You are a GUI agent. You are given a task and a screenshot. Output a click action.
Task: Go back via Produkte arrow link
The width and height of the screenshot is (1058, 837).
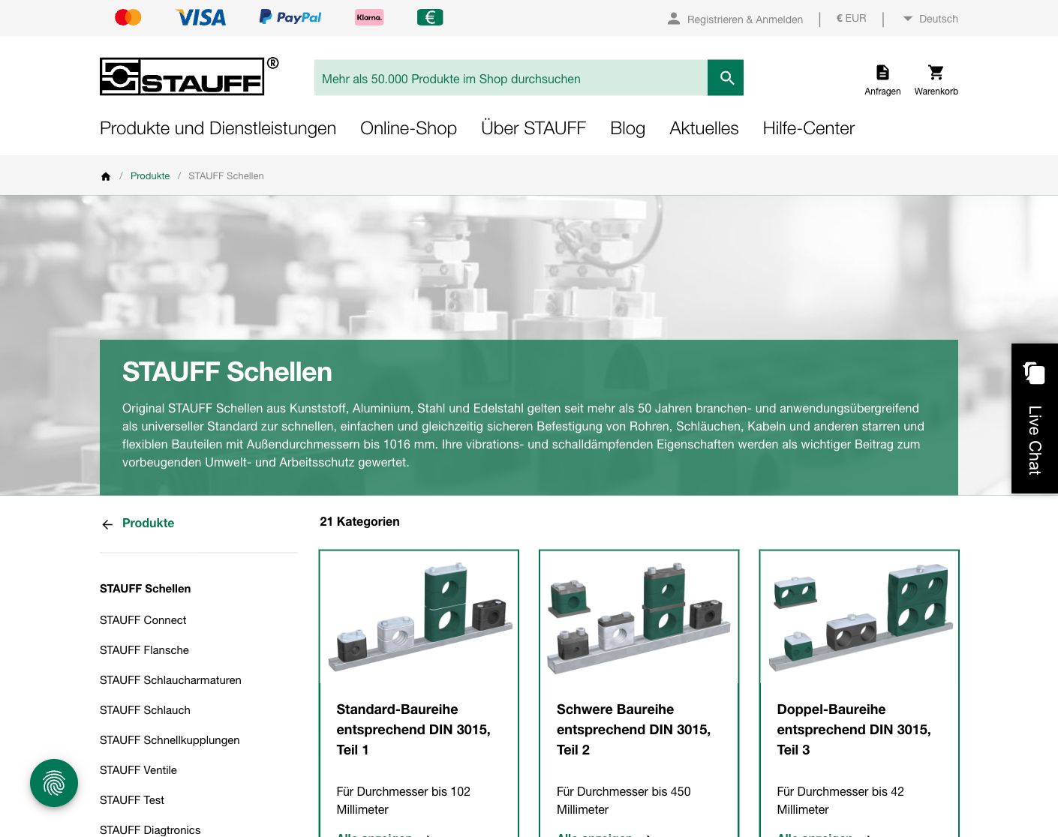(x=138, y=523)
